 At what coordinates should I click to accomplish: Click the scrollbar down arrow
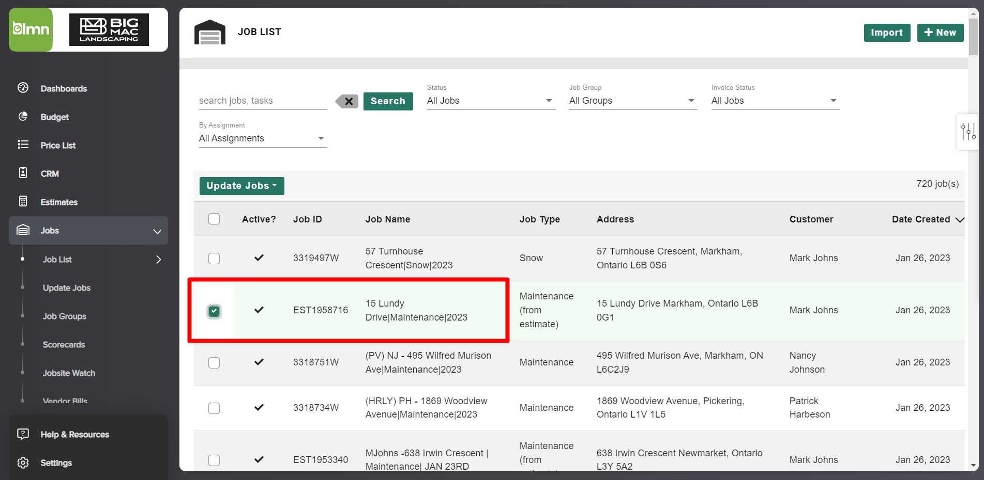(974, 466)
